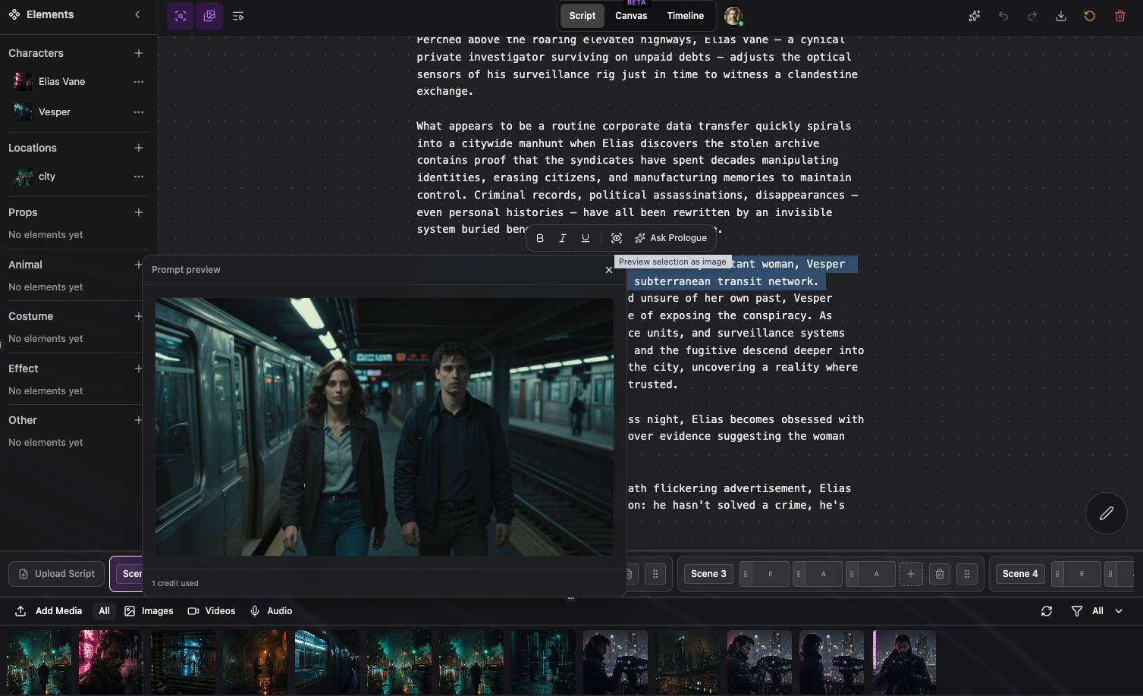The width and height of the screenshot is (1143, 696).
Task: Add a new Costume element
Action: coord(138,316)
